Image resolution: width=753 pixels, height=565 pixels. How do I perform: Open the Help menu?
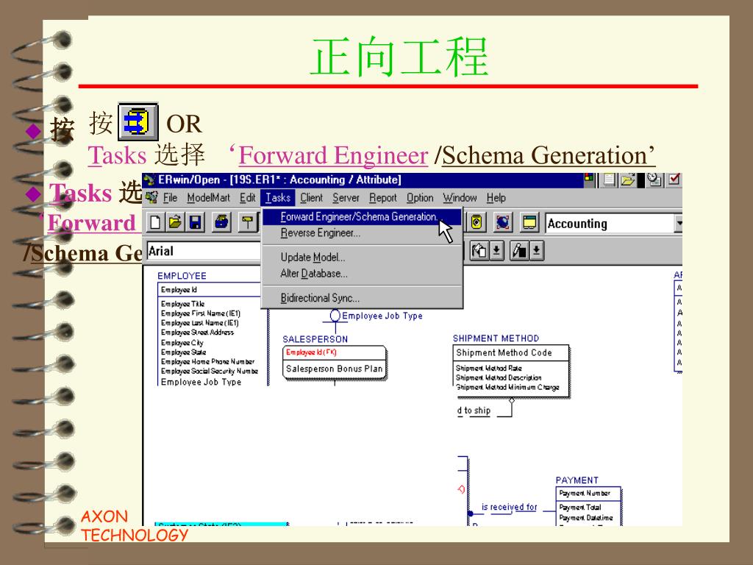pyautogui.click(x=496, y=198)
